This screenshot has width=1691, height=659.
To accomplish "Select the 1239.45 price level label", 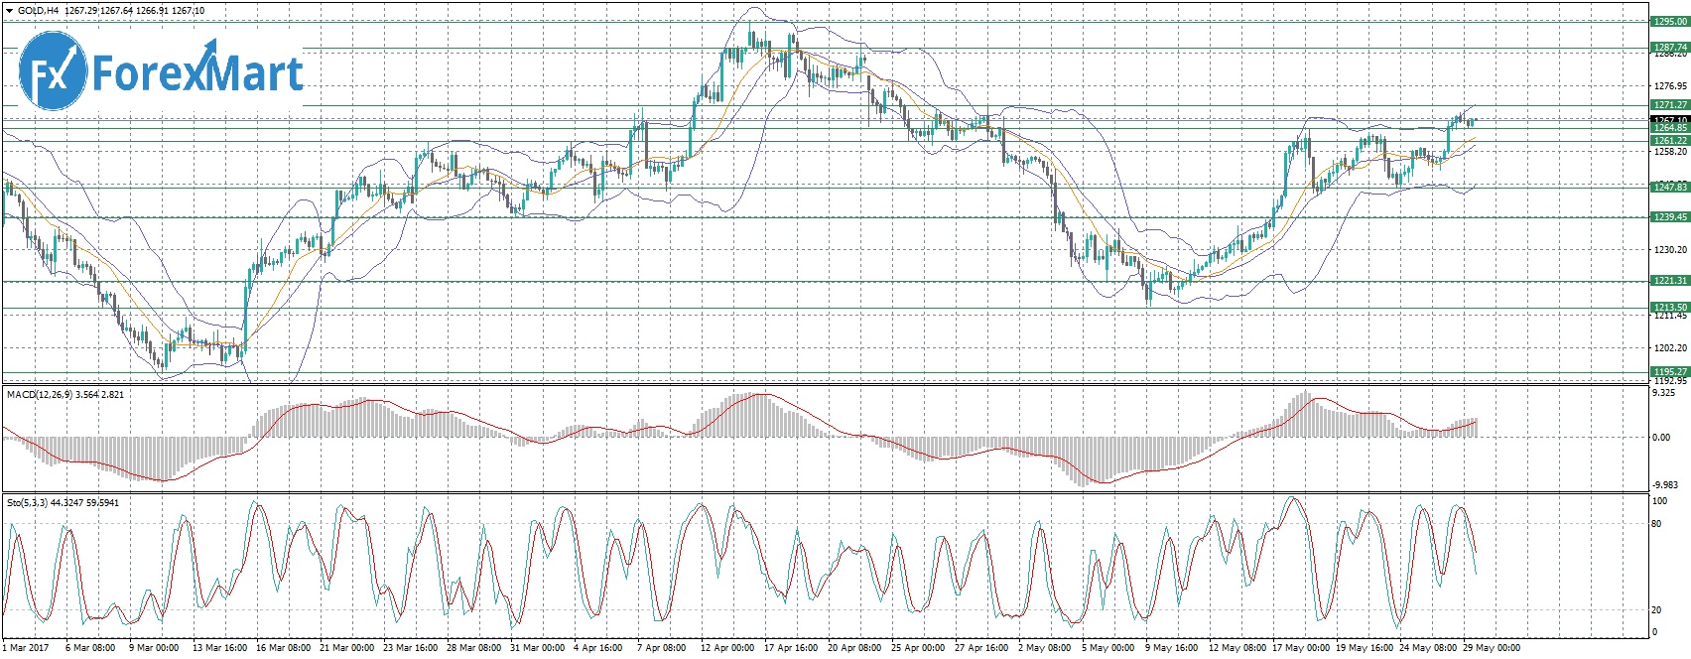I will [x=1669, y=216].
